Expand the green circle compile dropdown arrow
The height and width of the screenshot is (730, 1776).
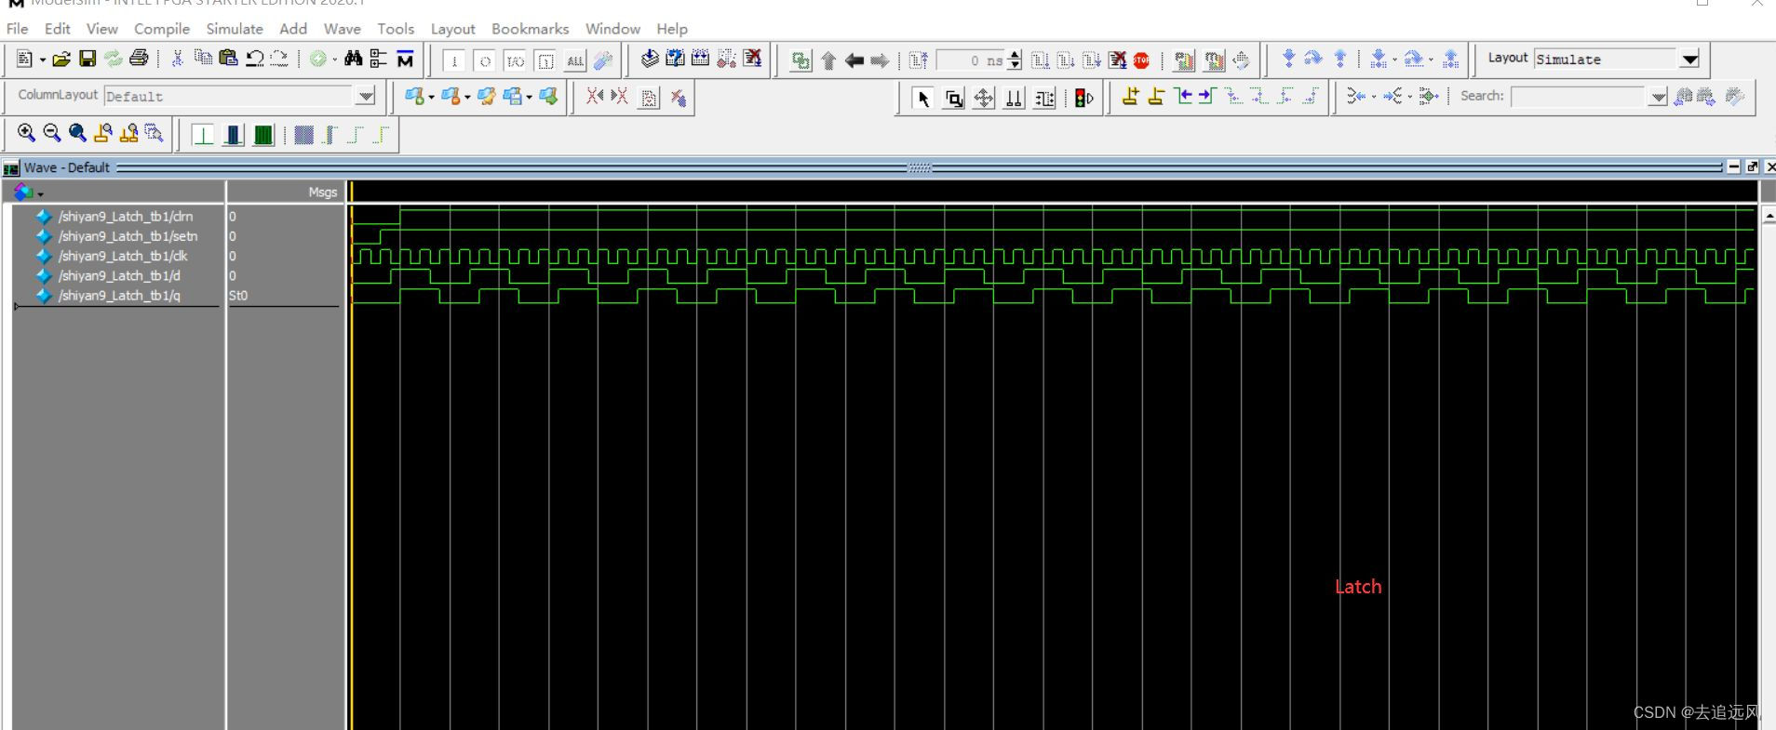[334, 60]
